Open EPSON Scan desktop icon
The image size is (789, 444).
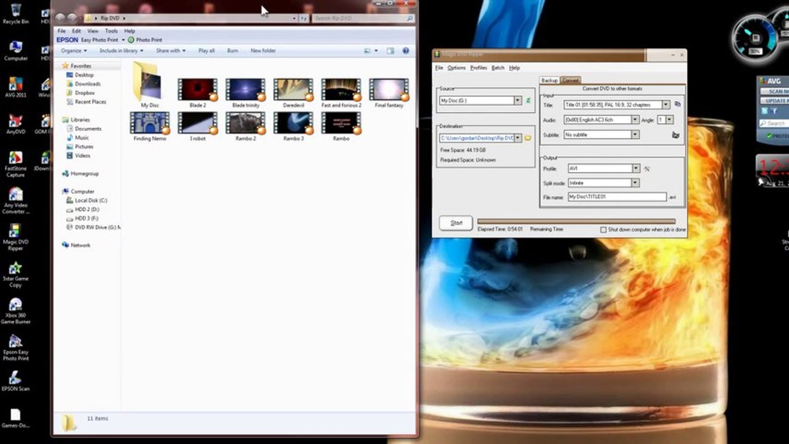[15, 380]
